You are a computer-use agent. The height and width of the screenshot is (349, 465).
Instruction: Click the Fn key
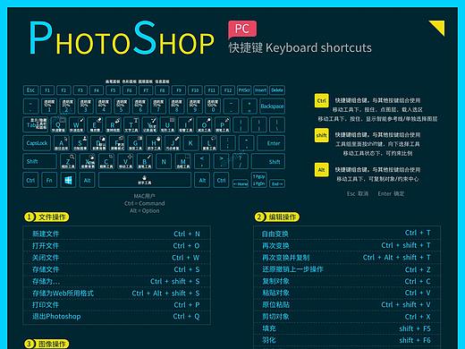(x=49, y=180)
